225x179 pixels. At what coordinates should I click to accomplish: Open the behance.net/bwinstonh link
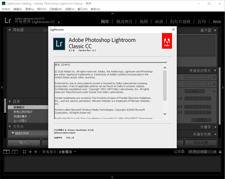(65, 133)
